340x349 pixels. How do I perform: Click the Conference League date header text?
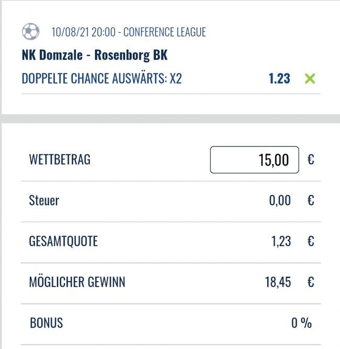pos(129,32)
